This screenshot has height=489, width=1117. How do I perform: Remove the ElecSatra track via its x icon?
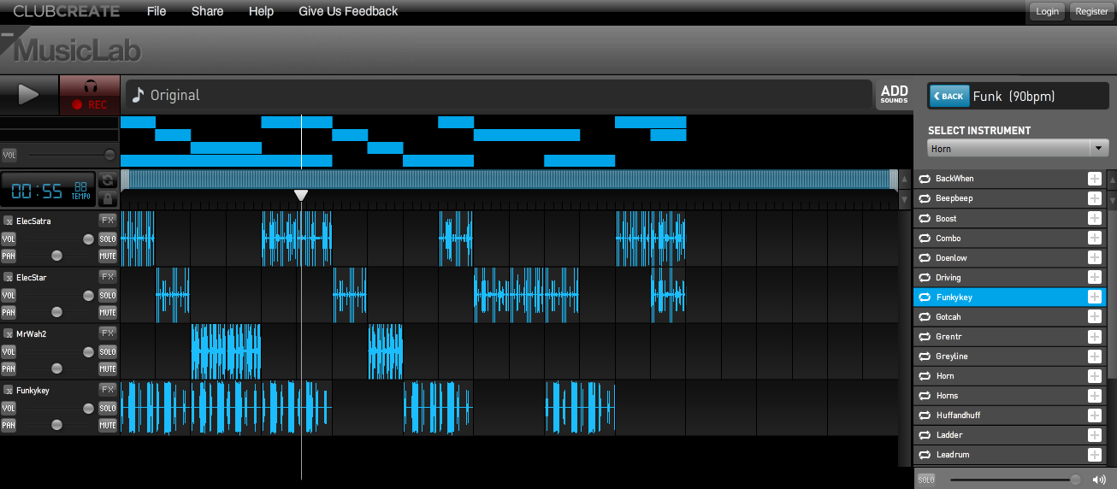[x=8, y=221]
